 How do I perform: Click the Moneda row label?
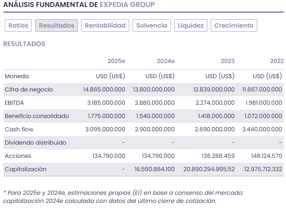tap(17, 76)
